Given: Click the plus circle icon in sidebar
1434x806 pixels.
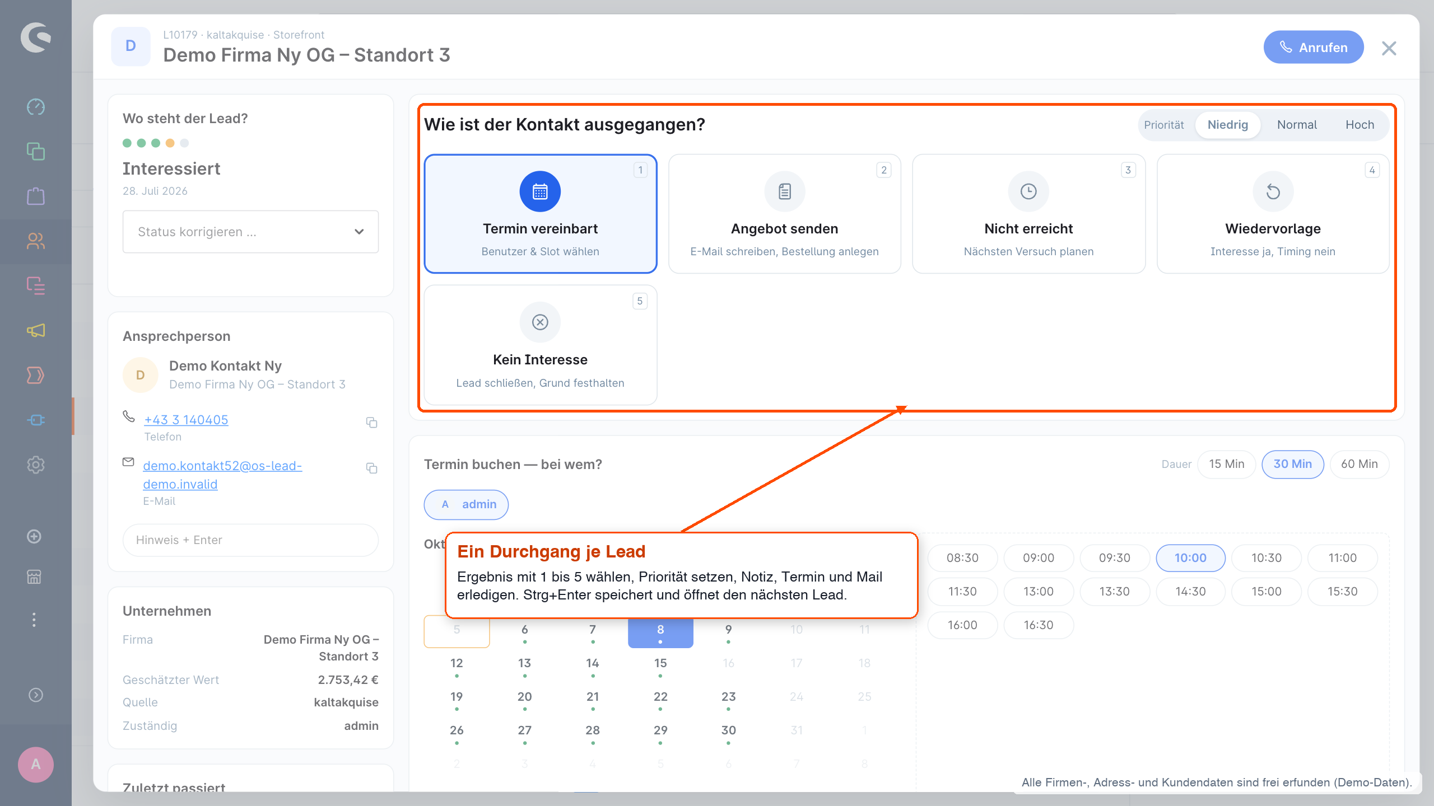Looking at the screenshot, I should point(34,536).
